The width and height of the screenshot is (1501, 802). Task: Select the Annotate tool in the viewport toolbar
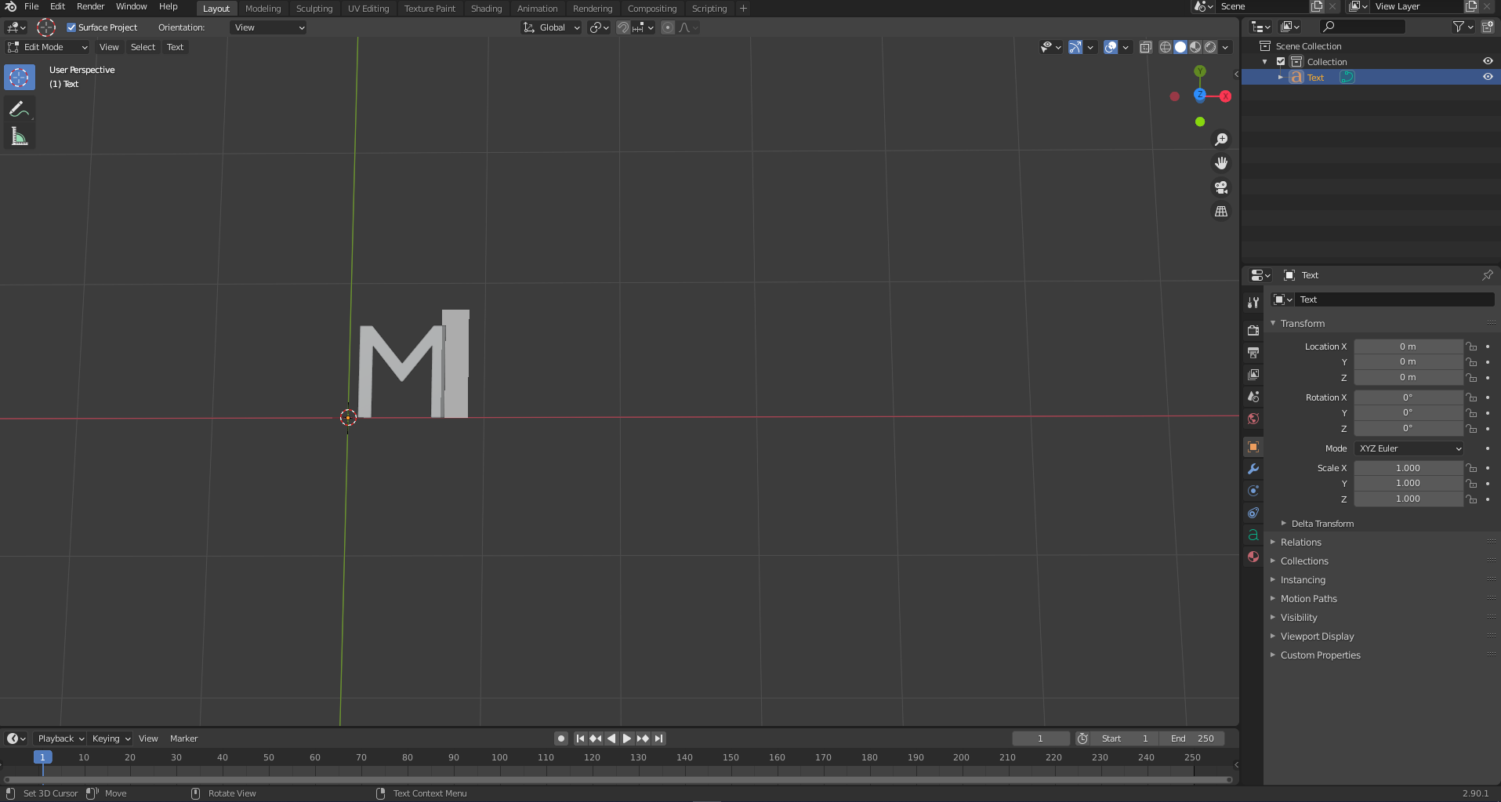[x=19, y=108]
